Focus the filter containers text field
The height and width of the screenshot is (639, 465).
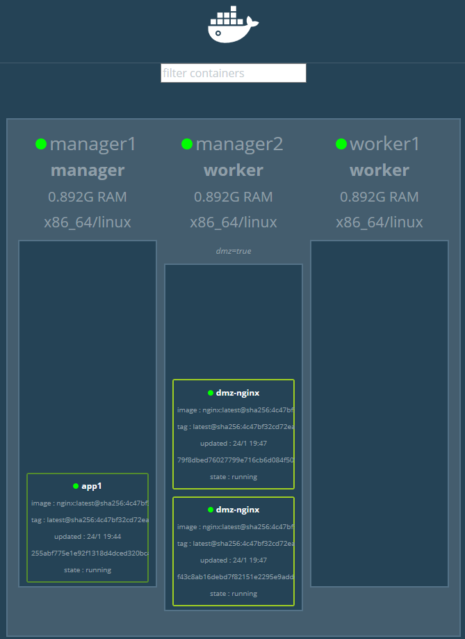[233, 73]
